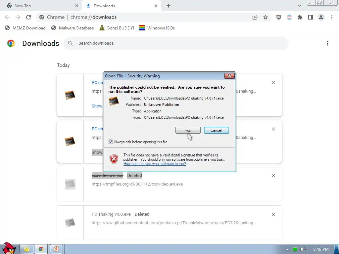Show hidden system tray icons
339x254 pixels.
tap(287, 249)
